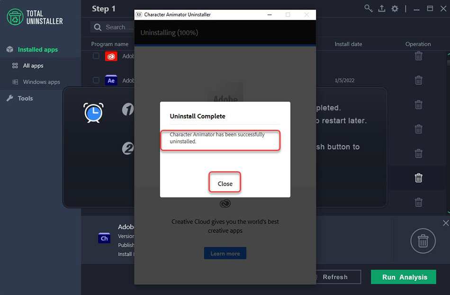Sort by Install date column header

pyautogui.click(x=348, y=44)
